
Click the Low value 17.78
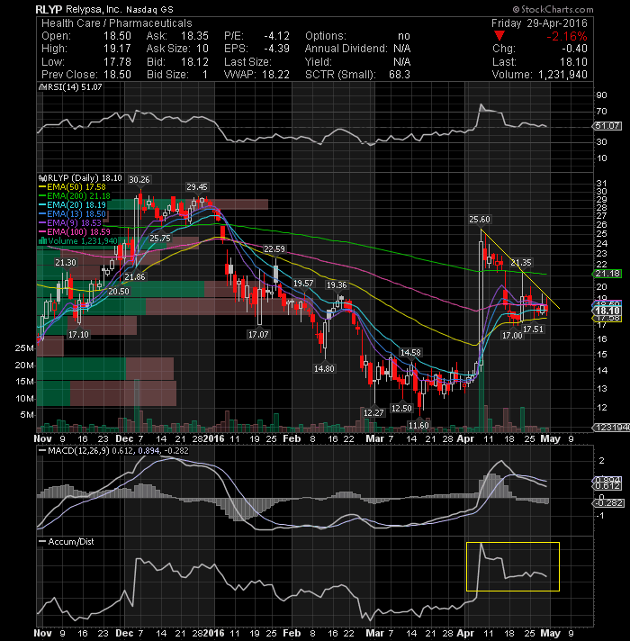(117, 62)
